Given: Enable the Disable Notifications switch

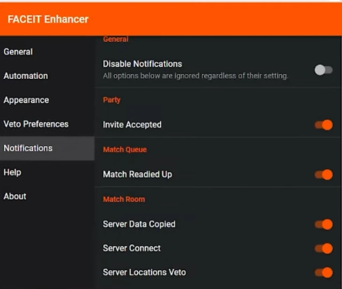Looking at the screenshot, I should point(323,70).
